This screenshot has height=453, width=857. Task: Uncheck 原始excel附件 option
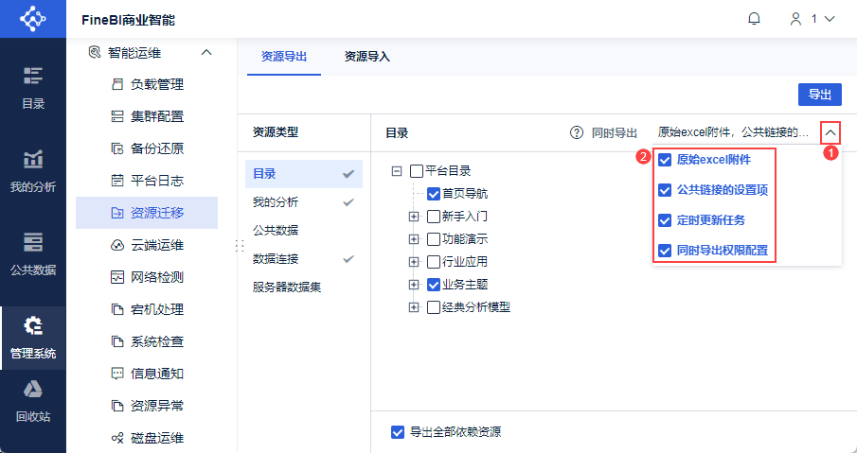pyautogui.click(x=666, y=160)
